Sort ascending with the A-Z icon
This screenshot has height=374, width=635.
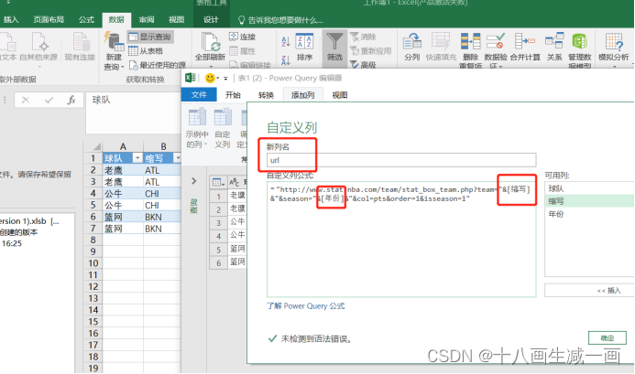[286, 41]
